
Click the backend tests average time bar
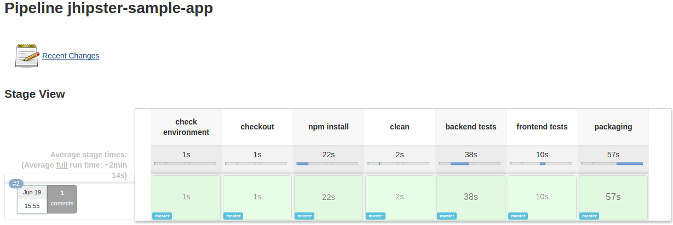tap(470, 163)
